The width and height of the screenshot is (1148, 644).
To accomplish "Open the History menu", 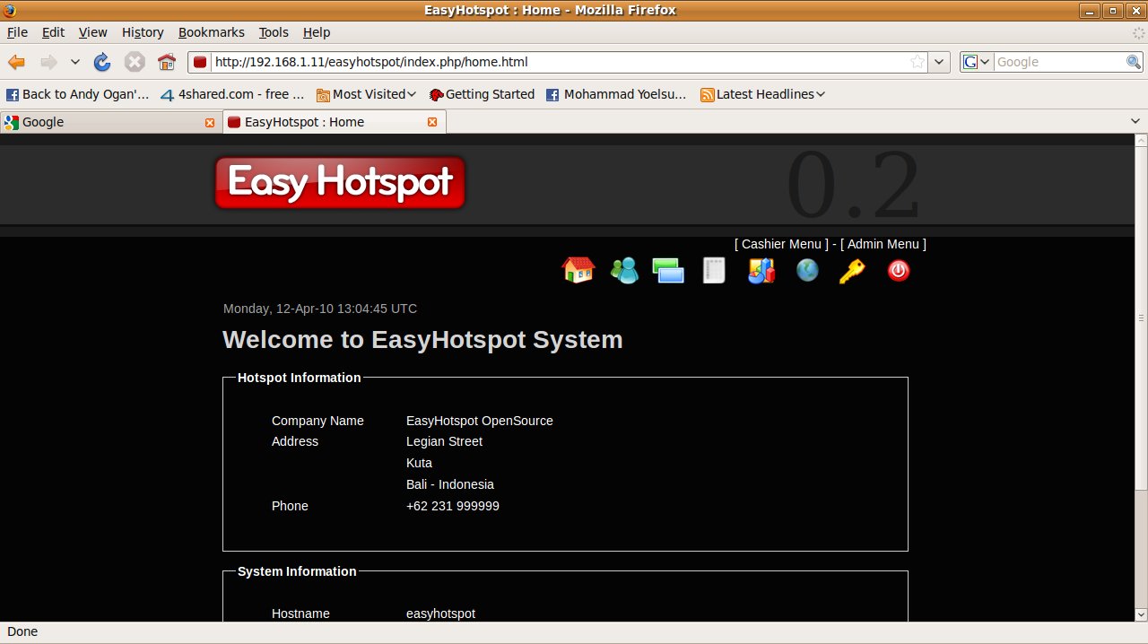I will [143, 32].
